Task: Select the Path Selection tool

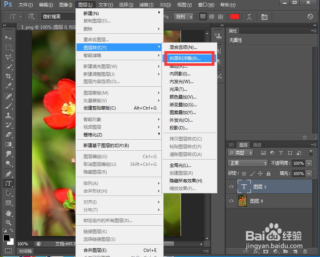Action: coord(8,193)
